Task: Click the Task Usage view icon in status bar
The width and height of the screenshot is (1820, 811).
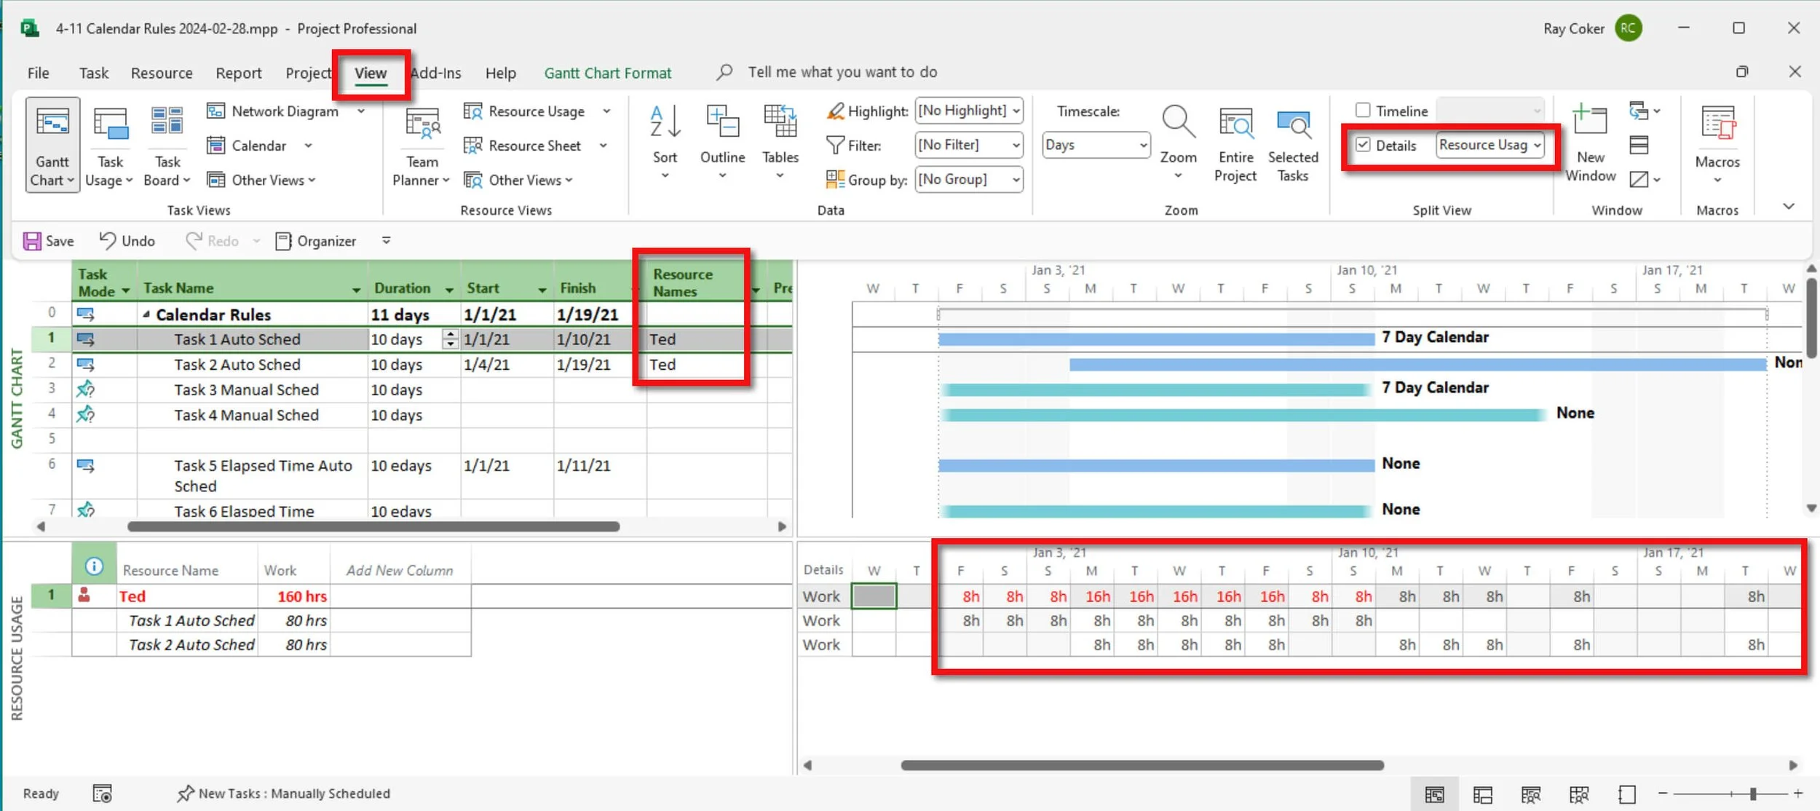Action: click(1483, 794)
